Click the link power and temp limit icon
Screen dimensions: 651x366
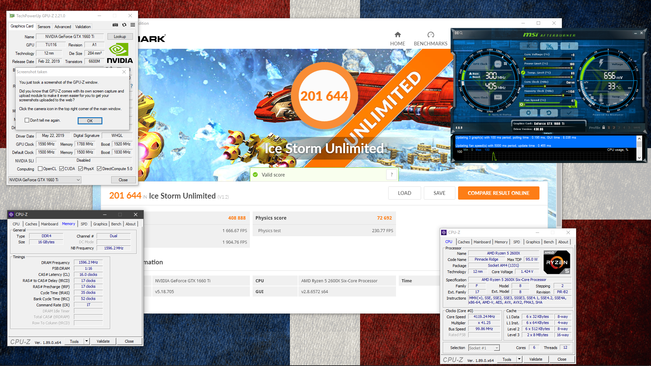click(523, 73)
